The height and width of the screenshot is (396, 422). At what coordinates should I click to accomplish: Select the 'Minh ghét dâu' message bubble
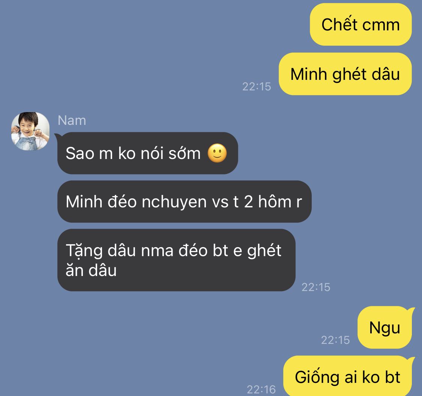(345, 74)
